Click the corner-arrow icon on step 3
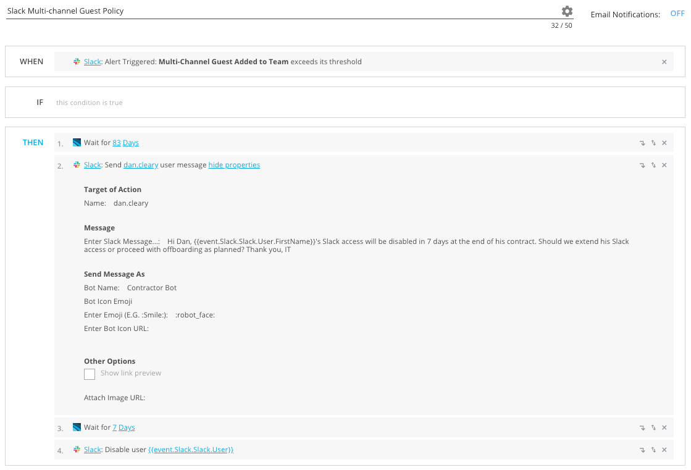This screenshot has width=691, height=470. click(x=642, y=427)
